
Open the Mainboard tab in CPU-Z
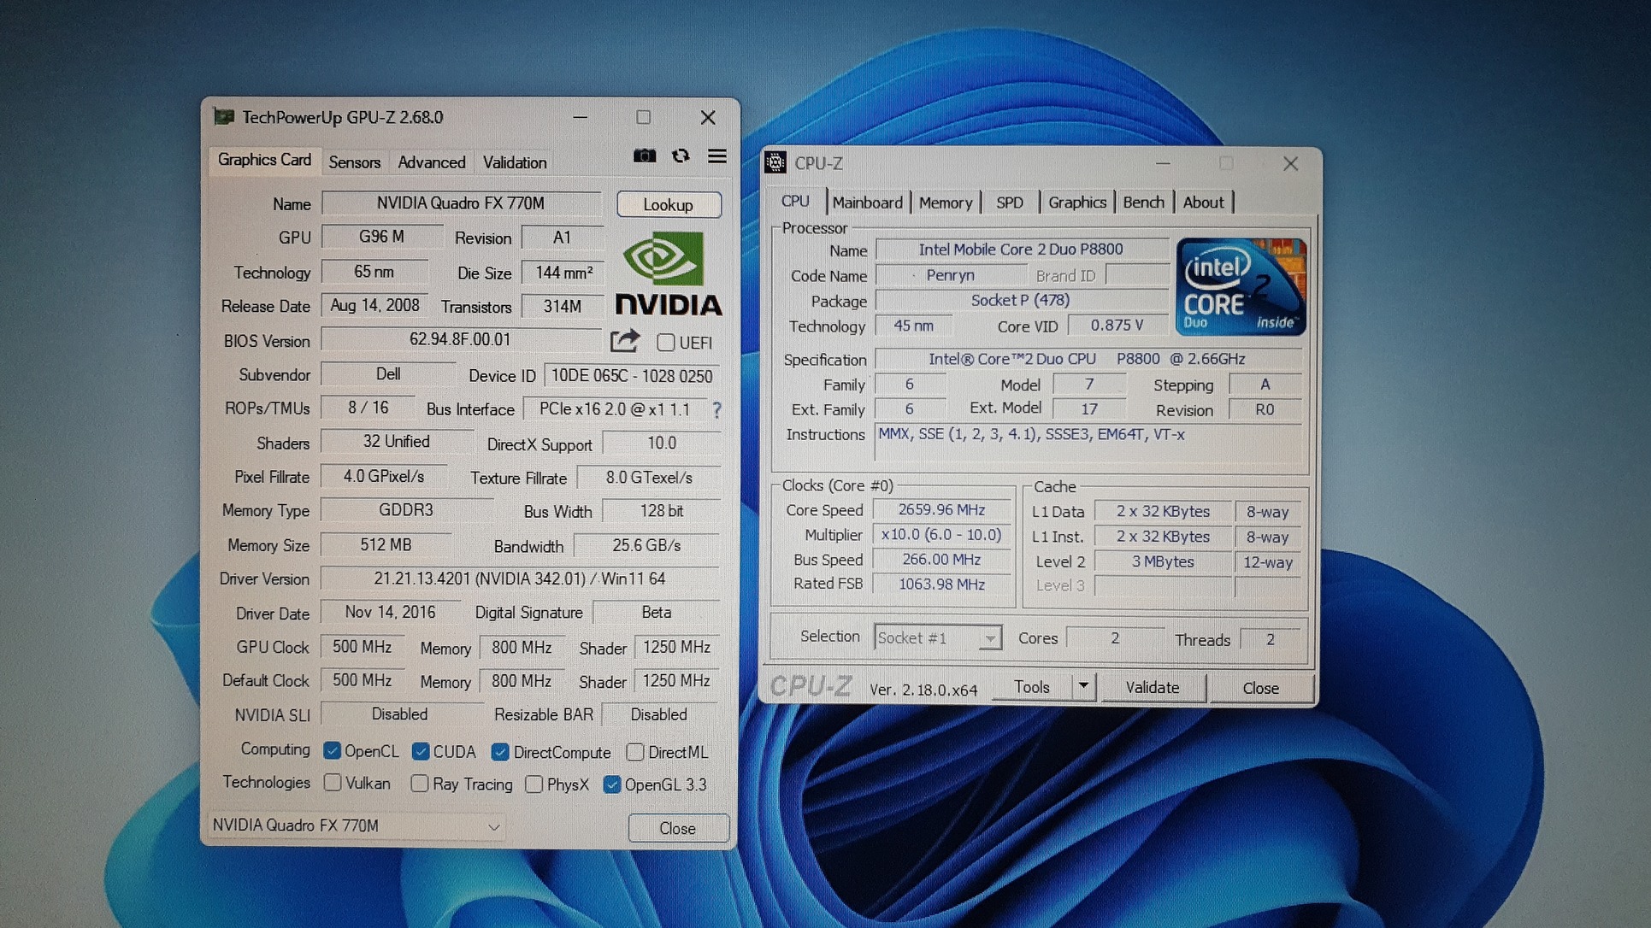[867, 203]
